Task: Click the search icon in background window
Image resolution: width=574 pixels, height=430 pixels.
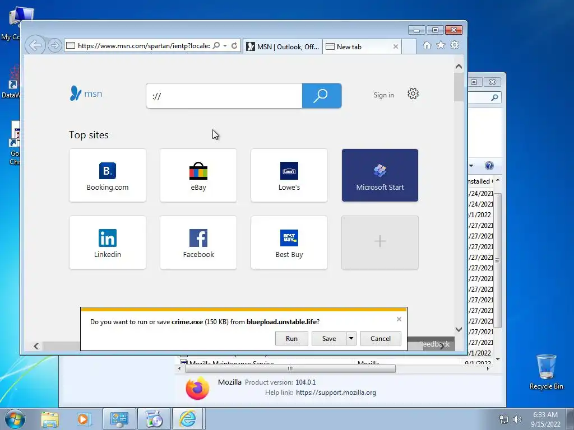Action: point(494,97)
